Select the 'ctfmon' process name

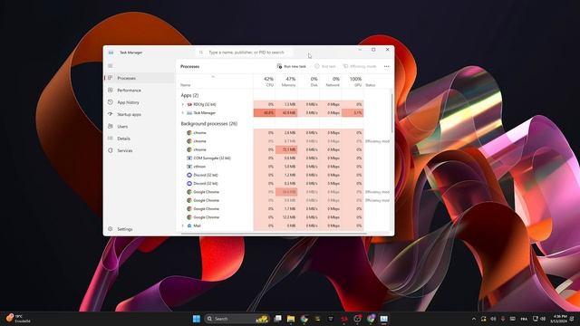pyautogui.click(x=199, y=167)
